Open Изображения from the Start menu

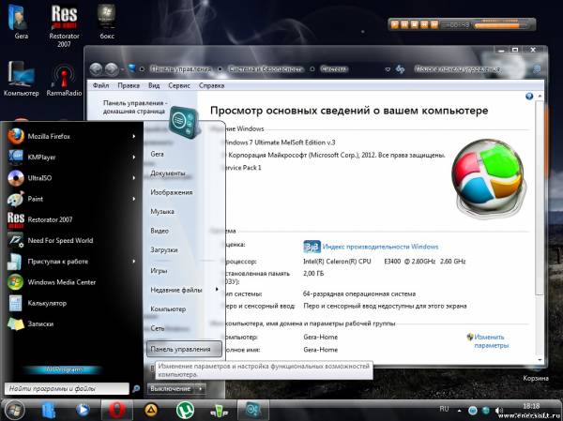(x=172, y=192)
